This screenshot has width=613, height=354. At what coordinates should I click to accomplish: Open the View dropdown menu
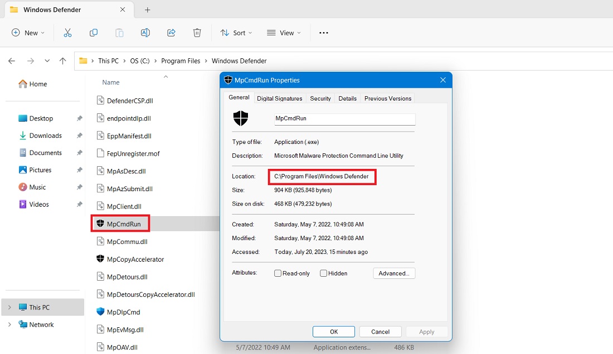[284, 33]
